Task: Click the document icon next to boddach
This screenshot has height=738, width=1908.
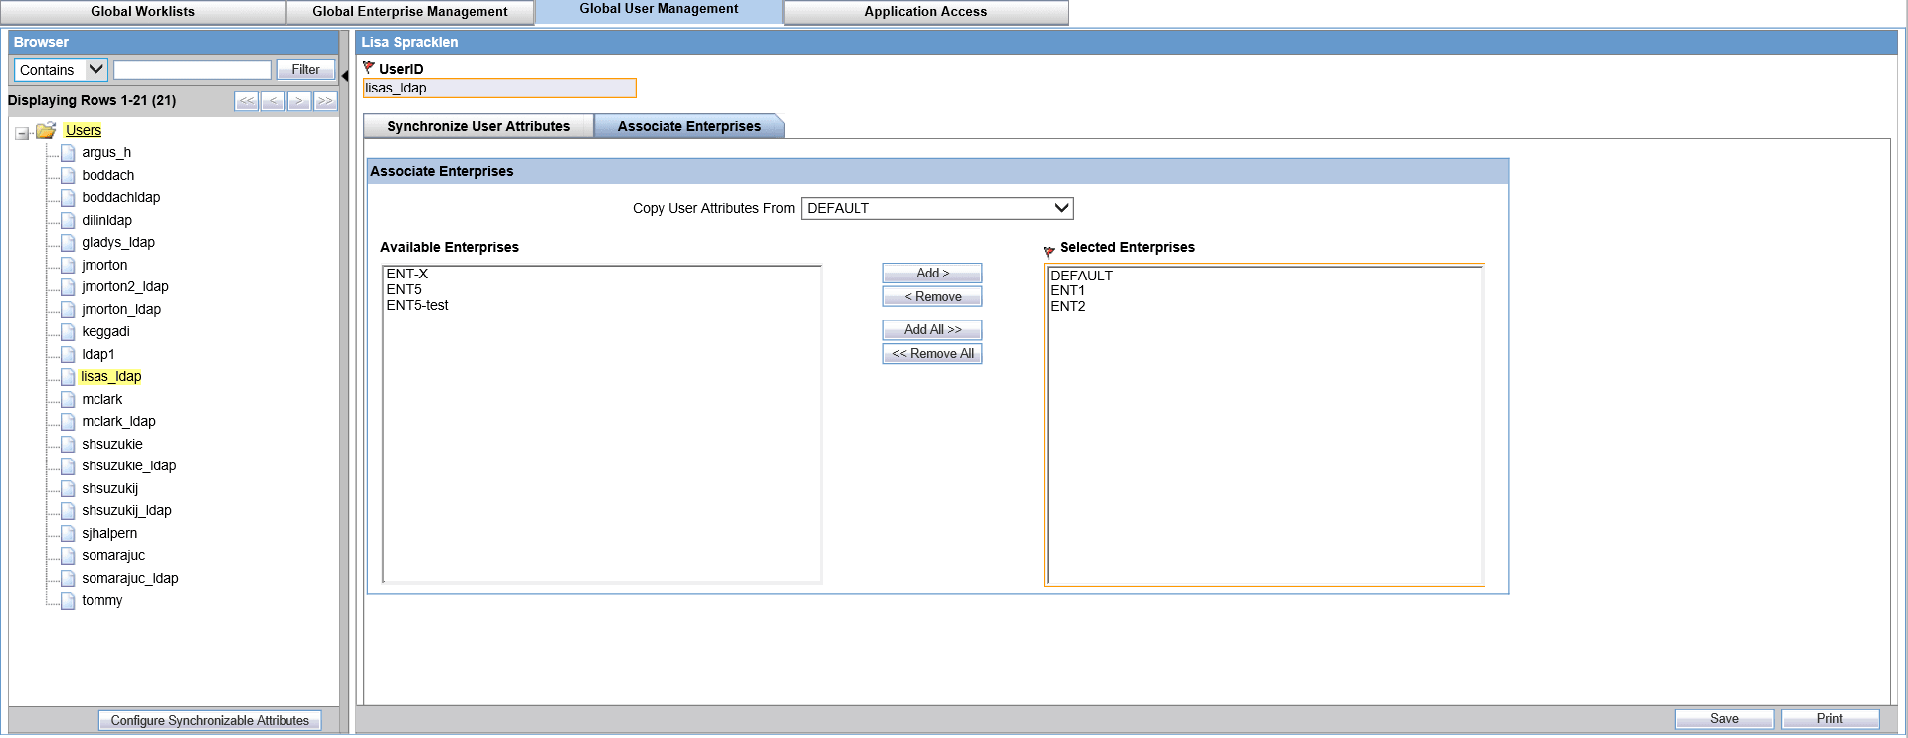Action: click(68, 175)
